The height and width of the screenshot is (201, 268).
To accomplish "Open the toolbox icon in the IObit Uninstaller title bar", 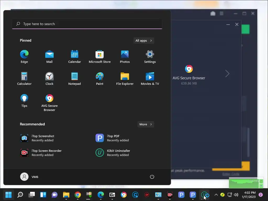I will click(x=213, y=14).
